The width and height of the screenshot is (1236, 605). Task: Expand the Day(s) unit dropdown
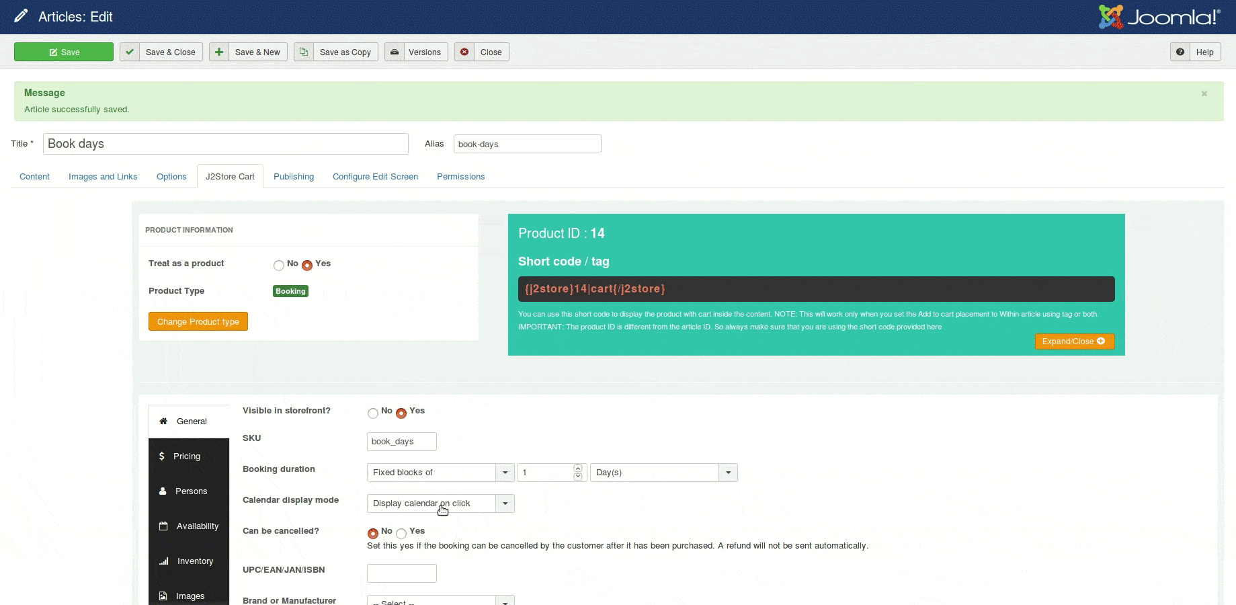point(728,473)
